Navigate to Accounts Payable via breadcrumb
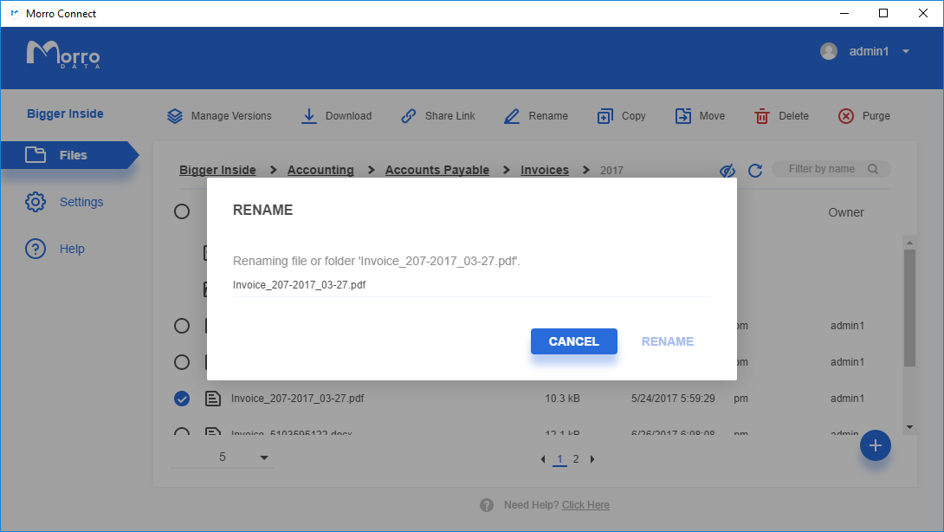 pyautogui.click(x=436, y=170)
